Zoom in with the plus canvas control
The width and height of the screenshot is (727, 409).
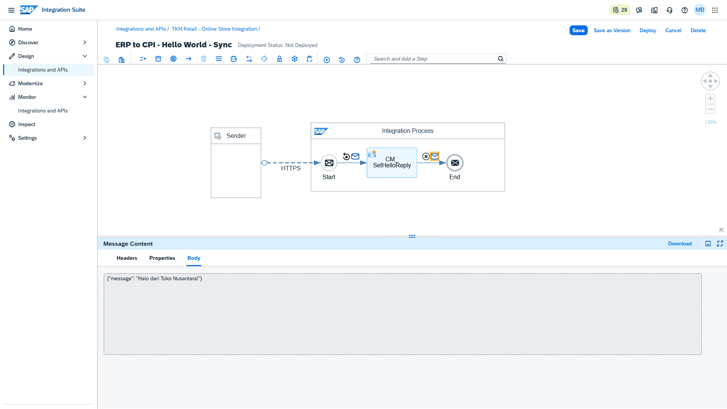[710, 98]
